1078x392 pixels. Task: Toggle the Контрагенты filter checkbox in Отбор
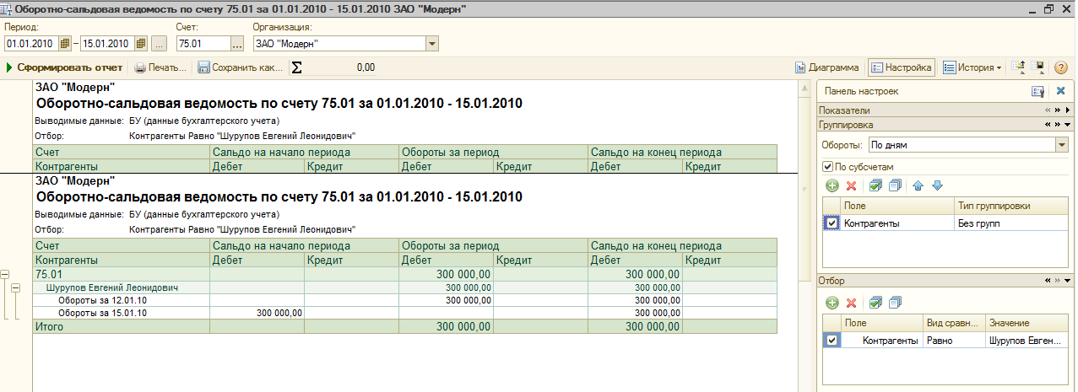(x=832, y=340)
